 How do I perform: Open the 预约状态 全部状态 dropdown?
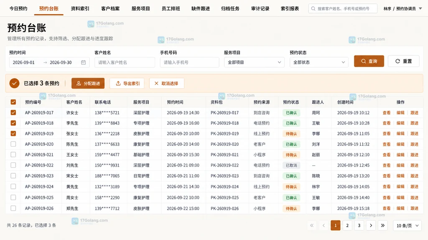pos(319,62)
